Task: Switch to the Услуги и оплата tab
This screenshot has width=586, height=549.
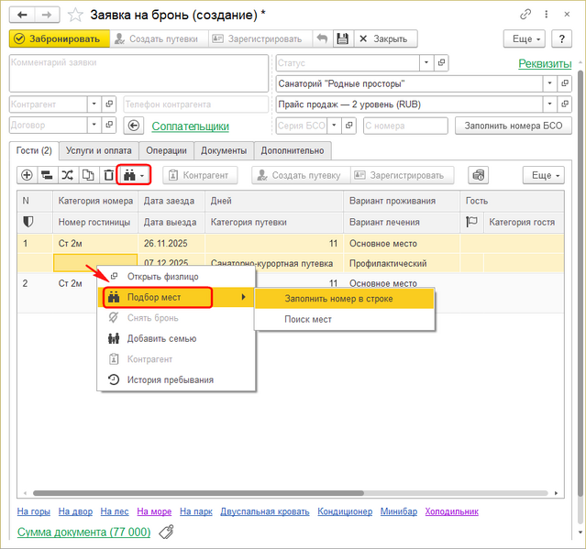Action: tap(96, 150)
